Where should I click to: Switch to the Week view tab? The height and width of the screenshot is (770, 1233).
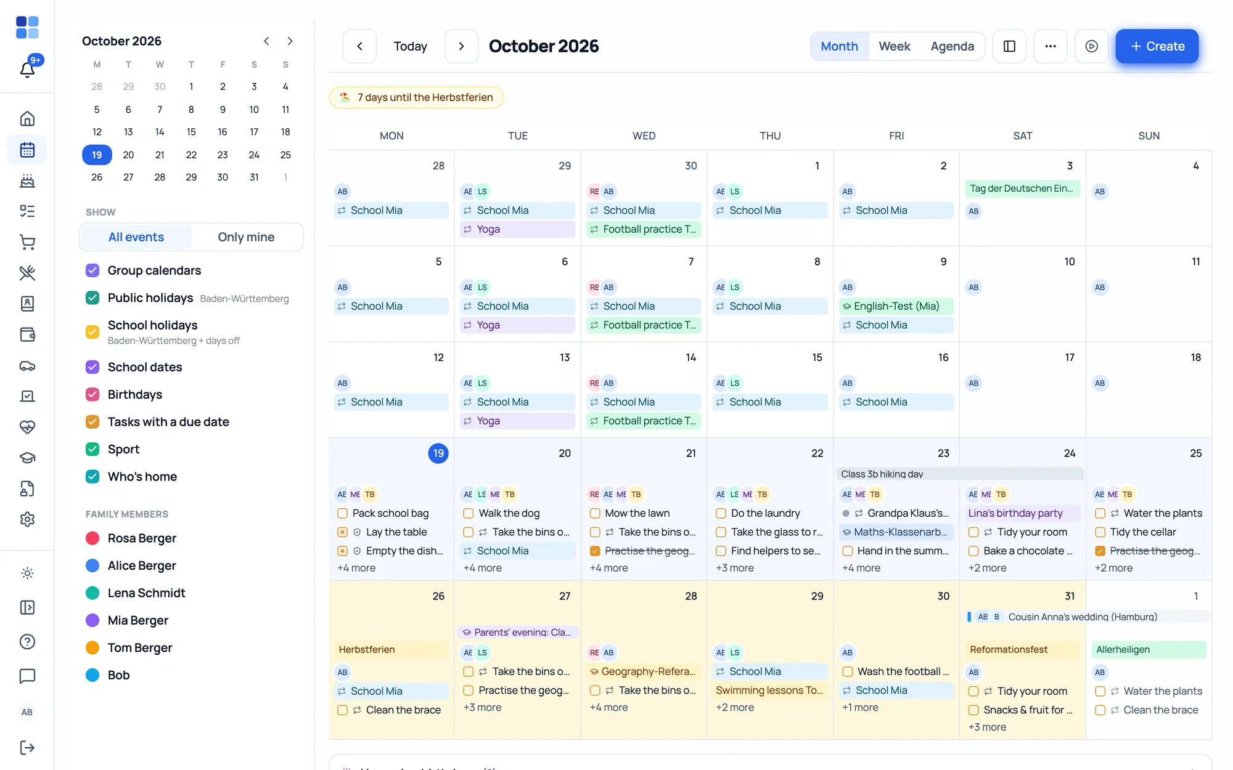click(894, 46)
